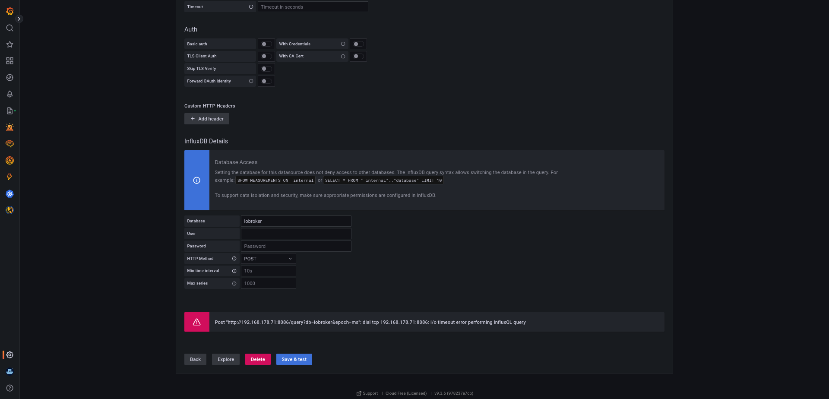Focus the Max series 1000 field
The width and height of the screenshot is (829, 399).
tap(268, 284)
